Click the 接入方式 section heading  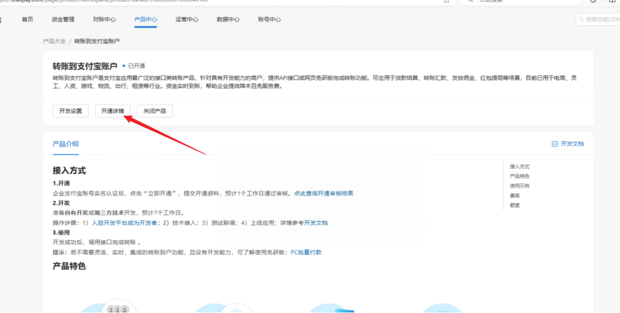tap(69, 171)
